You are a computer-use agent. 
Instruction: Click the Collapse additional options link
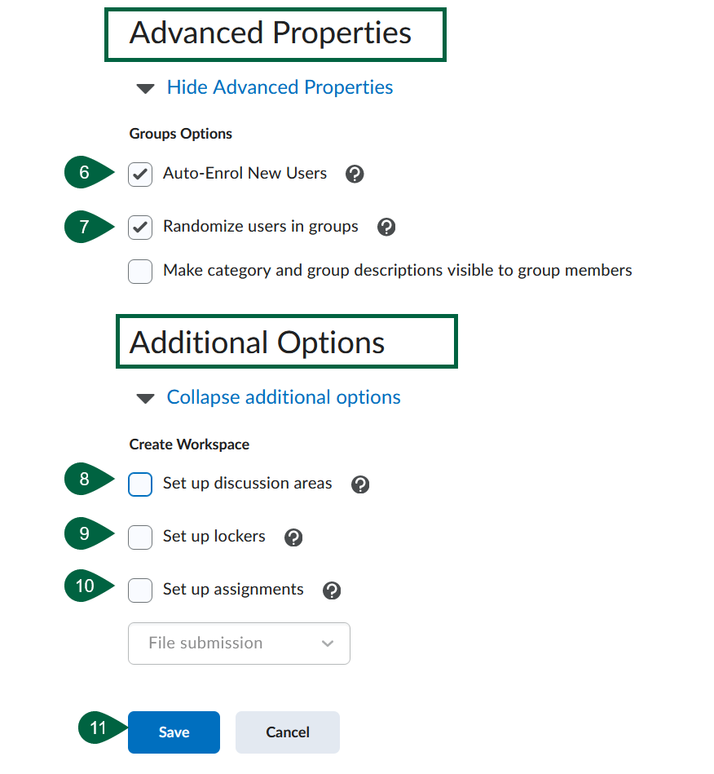tap(283, 397)
